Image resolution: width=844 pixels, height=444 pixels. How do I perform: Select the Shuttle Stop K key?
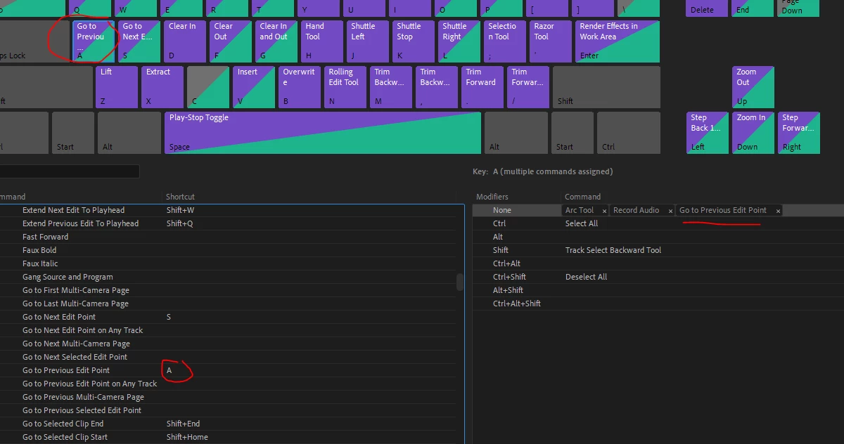click(414, 41)
